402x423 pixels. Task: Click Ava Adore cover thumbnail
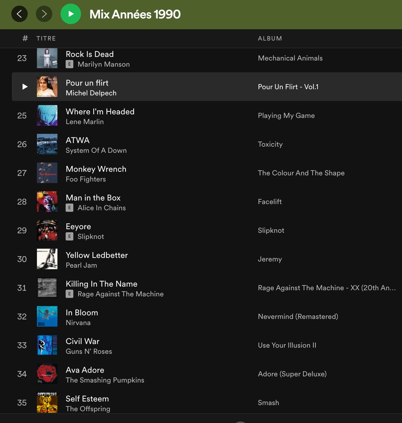47,374
